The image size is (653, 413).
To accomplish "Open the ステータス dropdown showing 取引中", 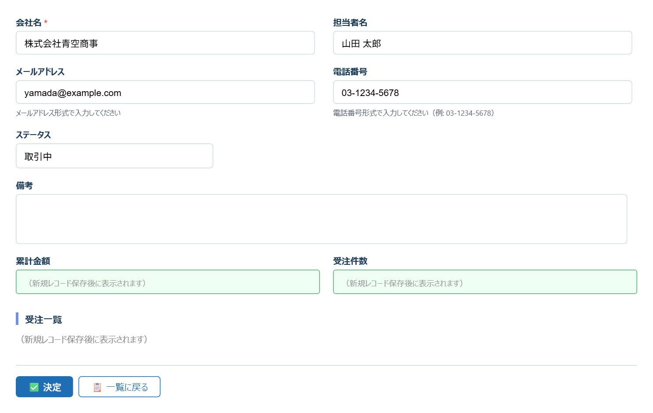I will coord(115,156).
